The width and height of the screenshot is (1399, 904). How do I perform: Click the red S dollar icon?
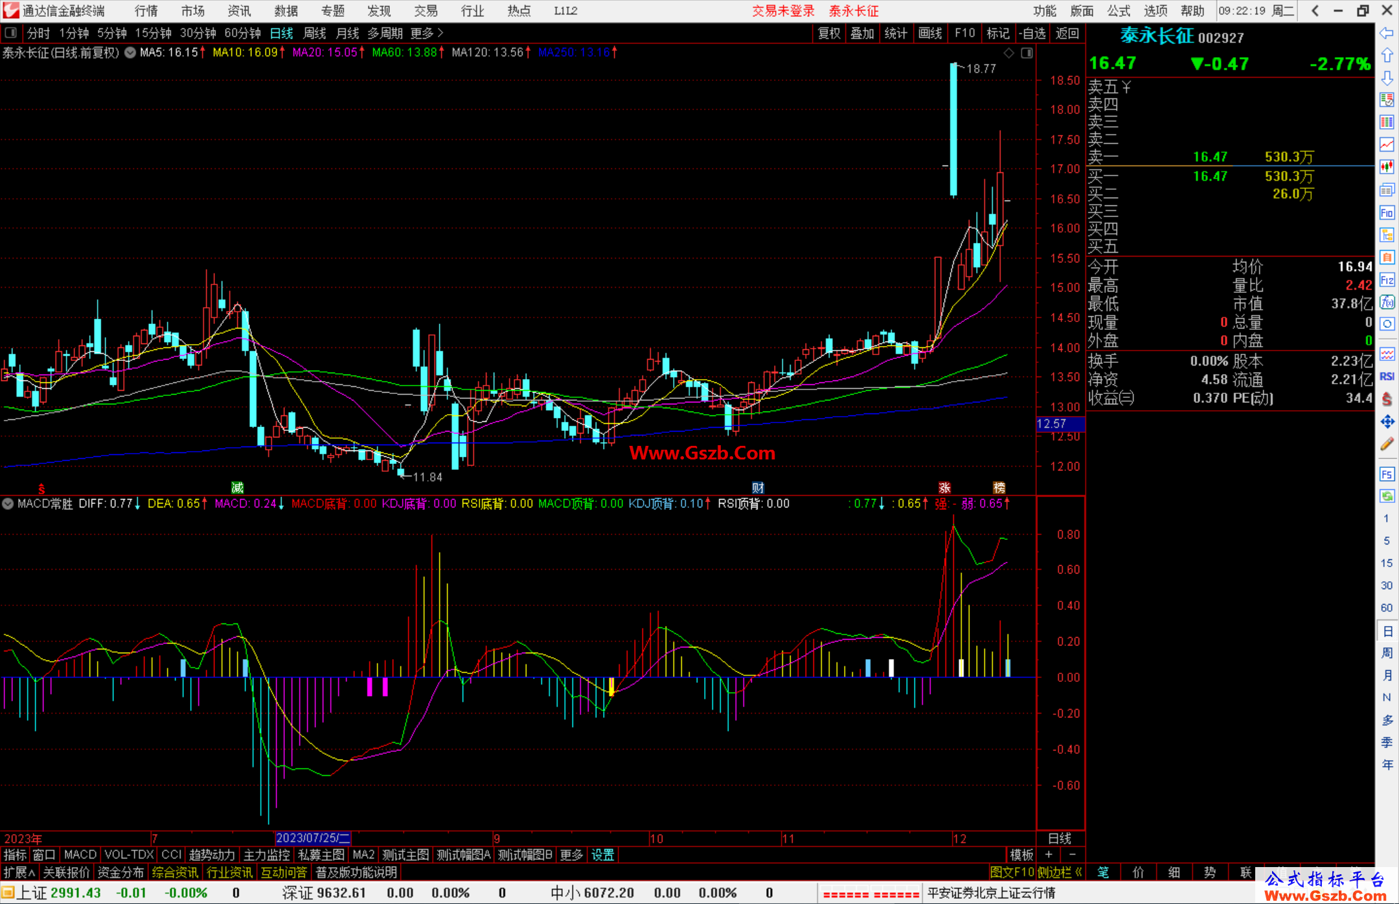[1387, 399]
